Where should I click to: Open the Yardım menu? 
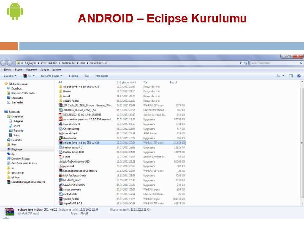[x=57, y=70]
